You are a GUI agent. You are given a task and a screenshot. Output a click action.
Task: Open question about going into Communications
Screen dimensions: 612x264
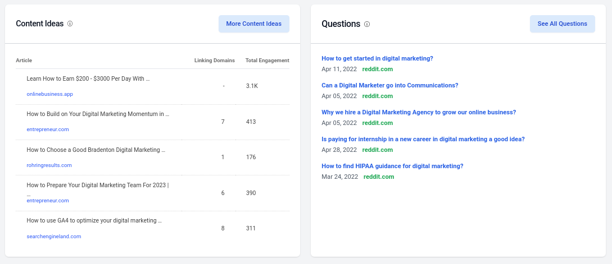tap(389, 85)
